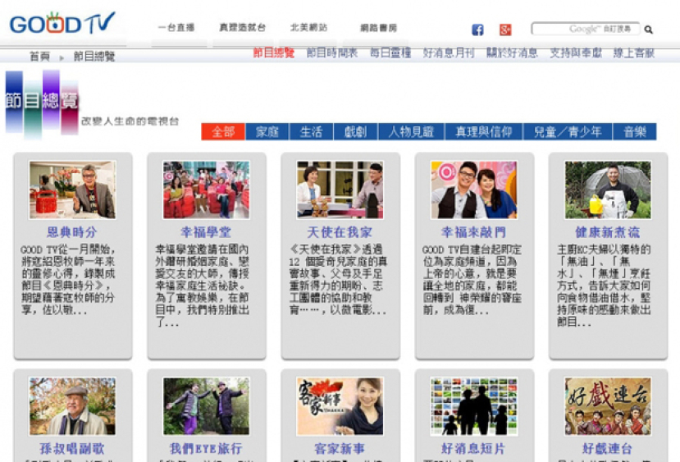
Task: Open 節目時間表 in the navigation menu
Action: (332, 53)
